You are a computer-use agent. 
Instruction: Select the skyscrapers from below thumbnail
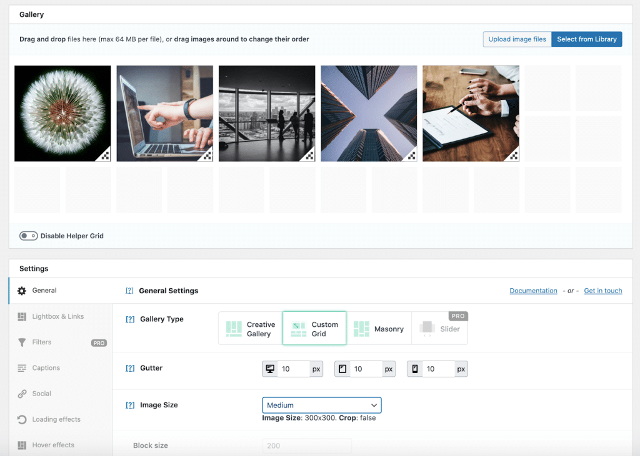click(369, 114)
